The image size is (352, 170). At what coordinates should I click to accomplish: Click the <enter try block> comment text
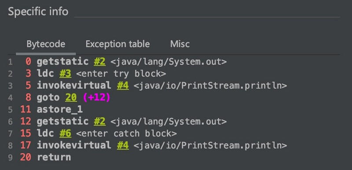121,74
